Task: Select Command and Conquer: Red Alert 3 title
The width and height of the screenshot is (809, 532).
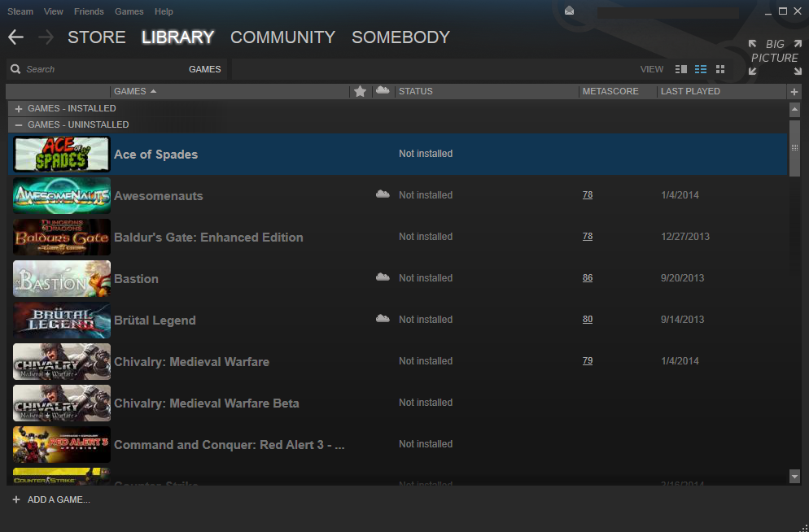Action: (229, 445)
